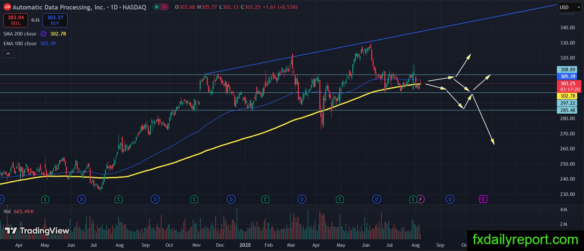This screenshot has height=251, width=584.
Task: Click the Feb label on the time axis
Action: [x=269, y=245]
